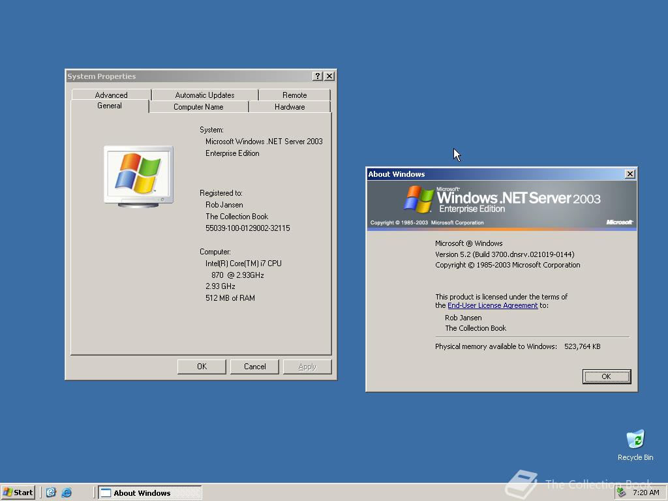Click the Windows monitor logo in System Properties
This screenshot has height=501, width=668.
138,176
